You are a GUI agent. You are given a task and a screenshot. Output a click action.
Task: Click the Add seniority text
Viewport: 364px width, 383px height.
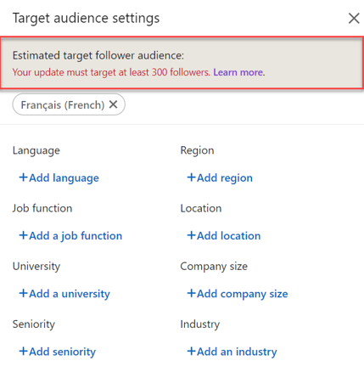(63, 352)
